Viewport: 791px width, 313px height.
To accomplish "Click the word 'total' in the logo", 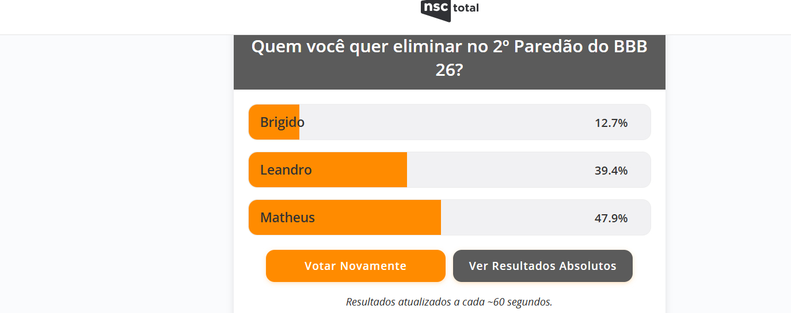I will point(466,9).
